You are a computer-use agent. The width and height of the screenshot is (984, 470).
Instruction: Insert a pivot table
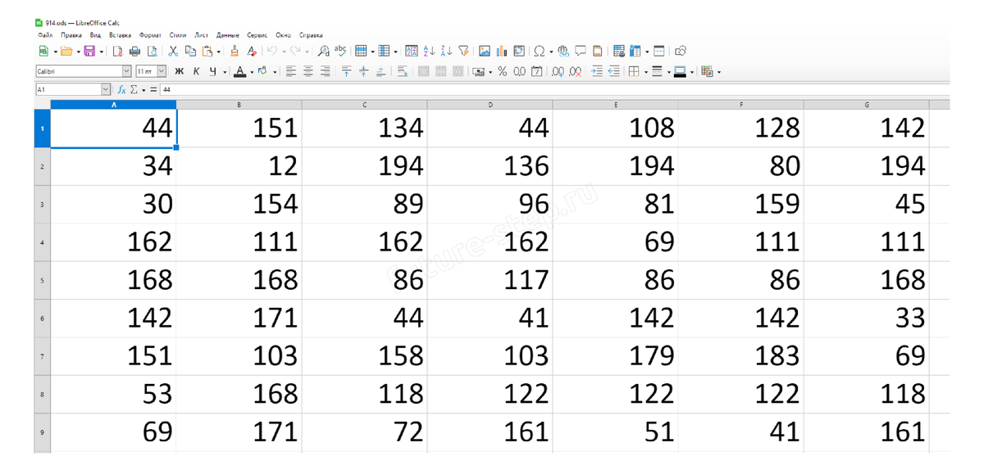(x=519, y=51)
